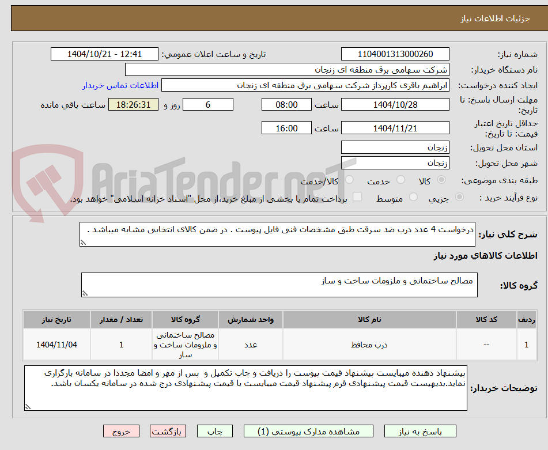
Task: Select the متوسط purchase type radio button
Action: click(413, 197)
